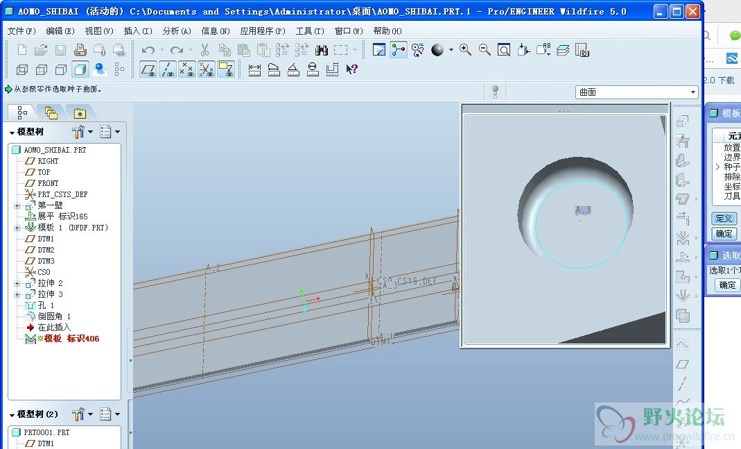The height and width of the screenshot is (449, 741).
Task: Click the distance measure ruler icon
Action: tap(254, 69)
